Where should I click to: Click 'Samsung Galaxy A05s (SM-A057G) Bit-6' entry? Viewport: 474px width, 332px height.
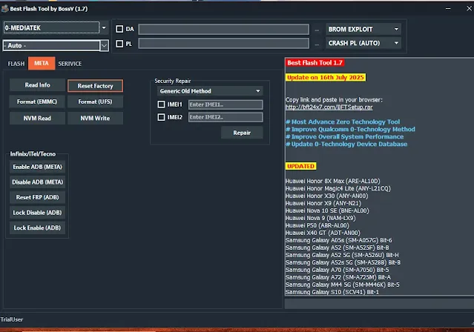point(339,240)
